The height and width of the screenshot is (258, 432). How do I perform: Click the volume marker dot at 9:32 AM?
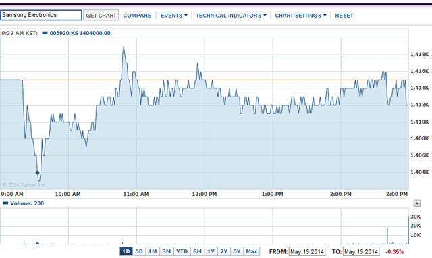[38, 244]
